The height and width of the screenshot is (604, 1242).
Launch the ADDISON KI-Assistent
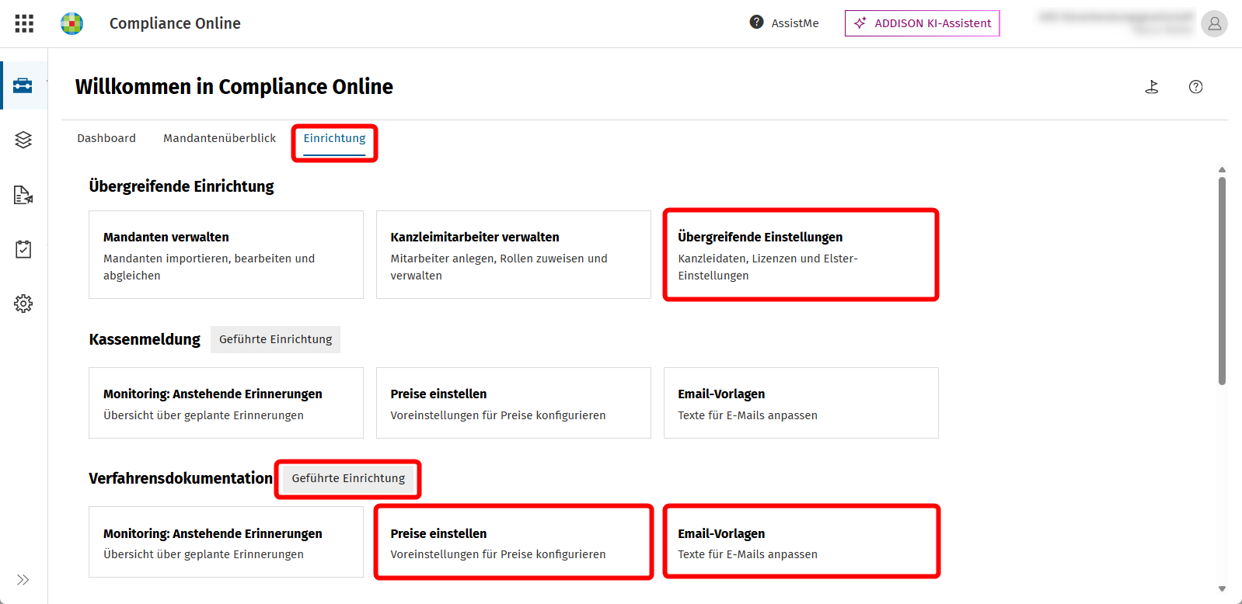(x=923, y=23)
